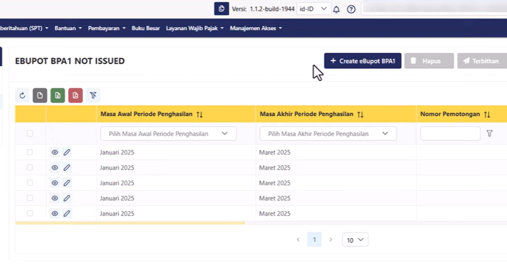507x266 pixels.
Task: Open the Manajemen Akses menu
Action: coord(255,28)
